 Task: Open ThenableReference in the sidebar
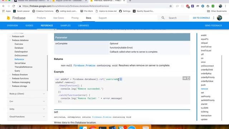[x=23, y=67]
